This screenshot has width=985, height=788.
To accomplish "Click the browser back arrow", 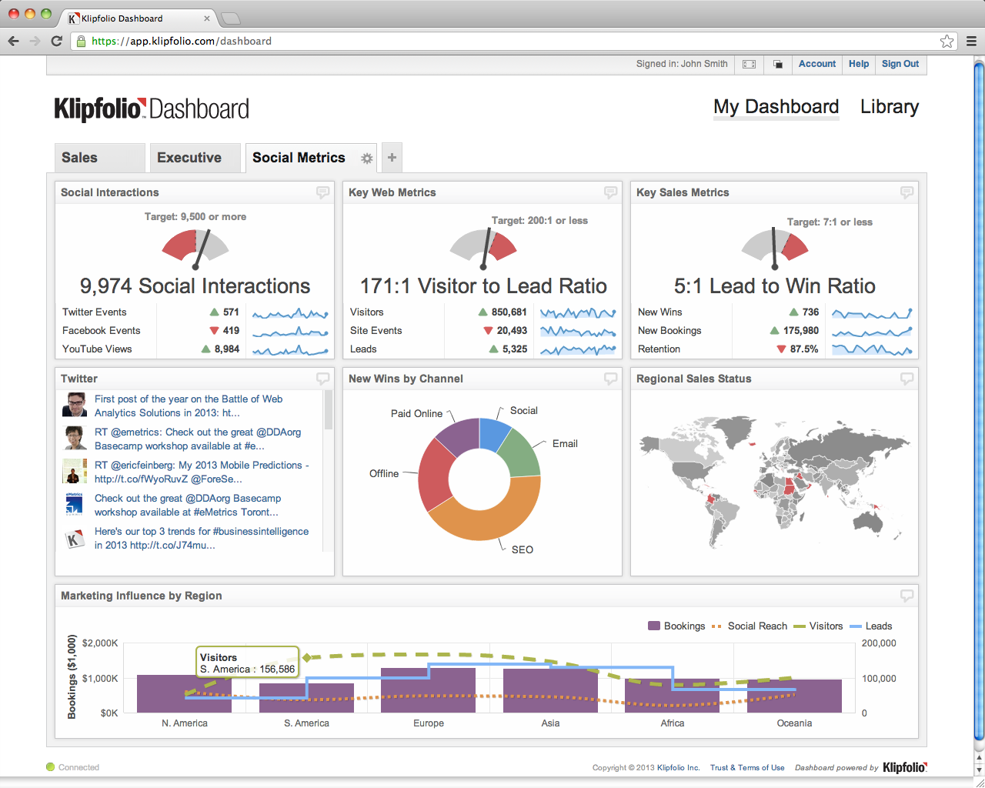I will 13,41.
